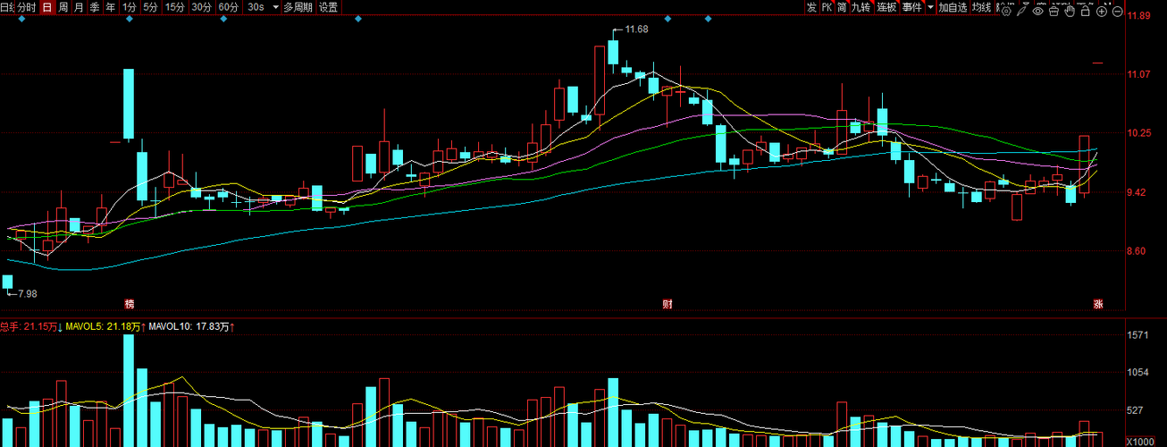This screenshot has width=1167, height=447.
Task: Click the 8.60 price axis label
Action: (x=1138, y=251)
